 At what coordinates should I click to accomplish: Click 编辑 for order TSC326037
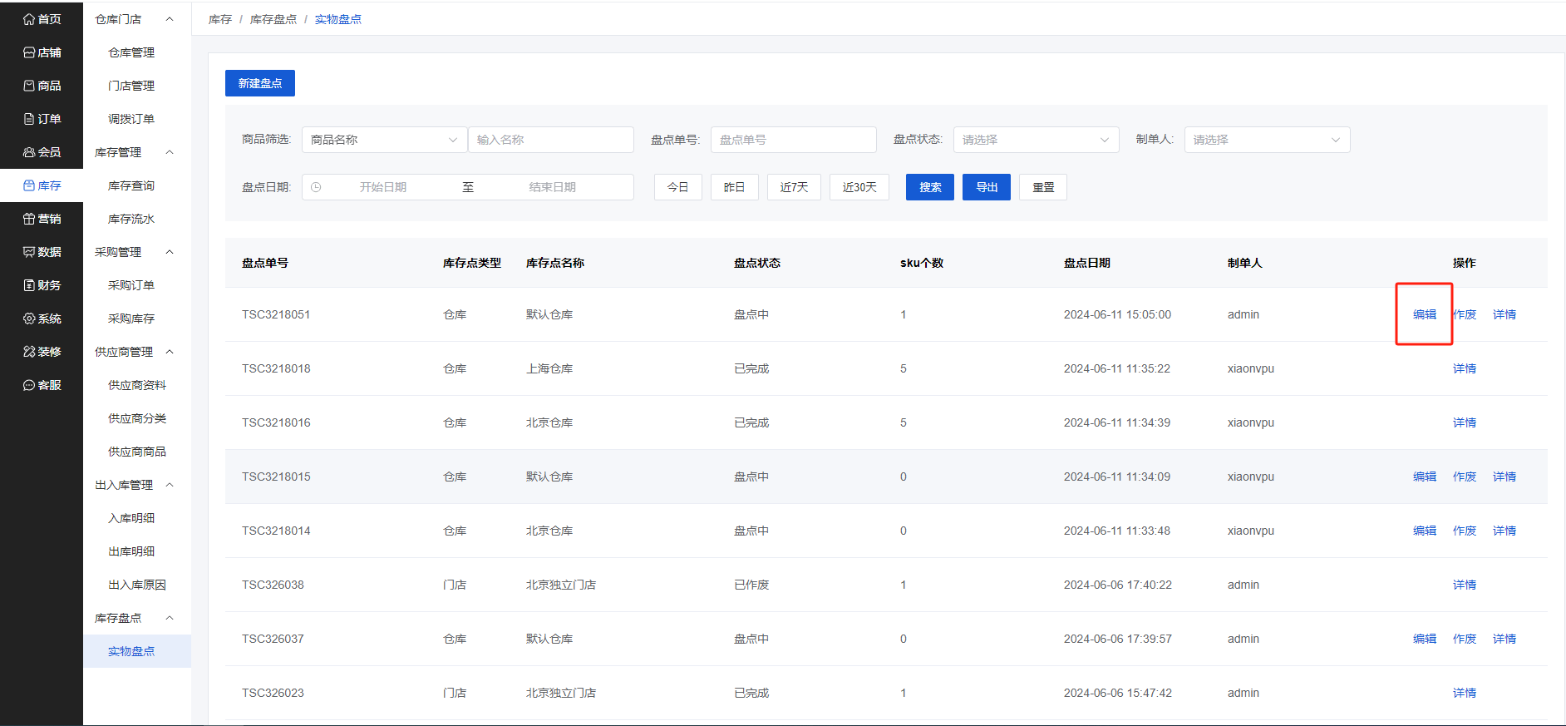tap(1425, 639)
